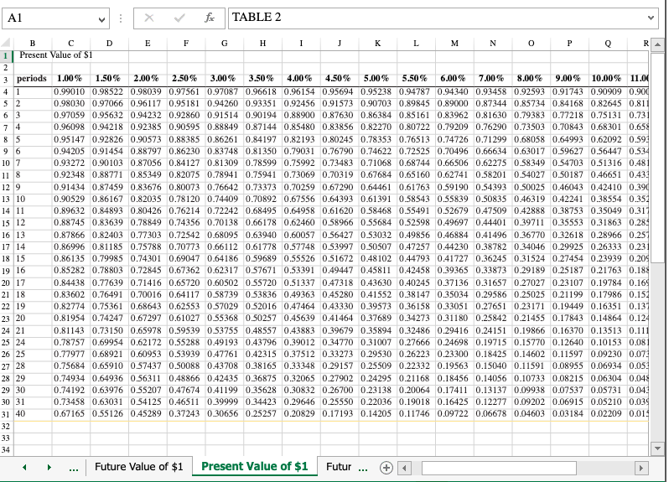Viewport: 669px width, 482px height.
Task: Add a new sheet with plus button
Action: click(386, 468)
